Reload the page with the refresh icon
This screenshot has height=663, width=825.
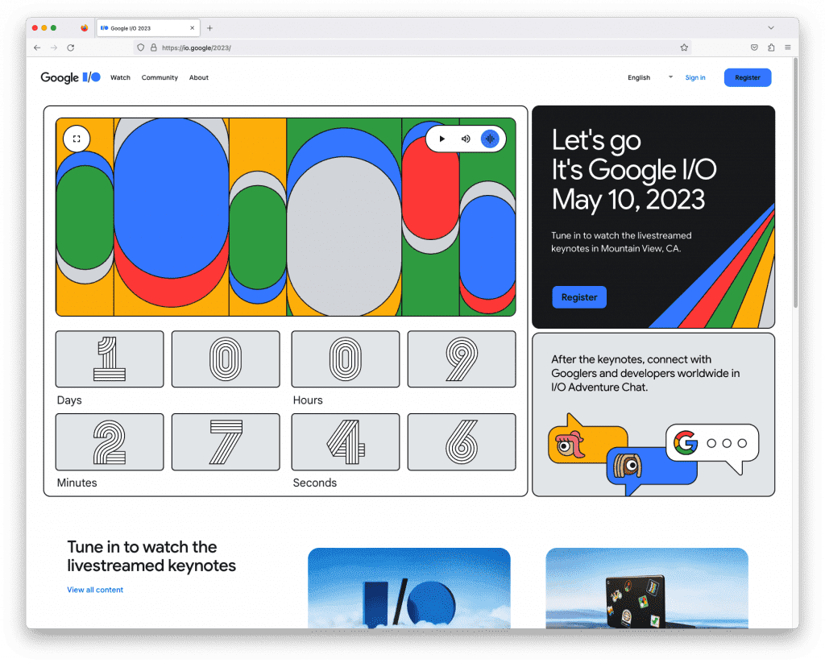[x=71, y=48]
